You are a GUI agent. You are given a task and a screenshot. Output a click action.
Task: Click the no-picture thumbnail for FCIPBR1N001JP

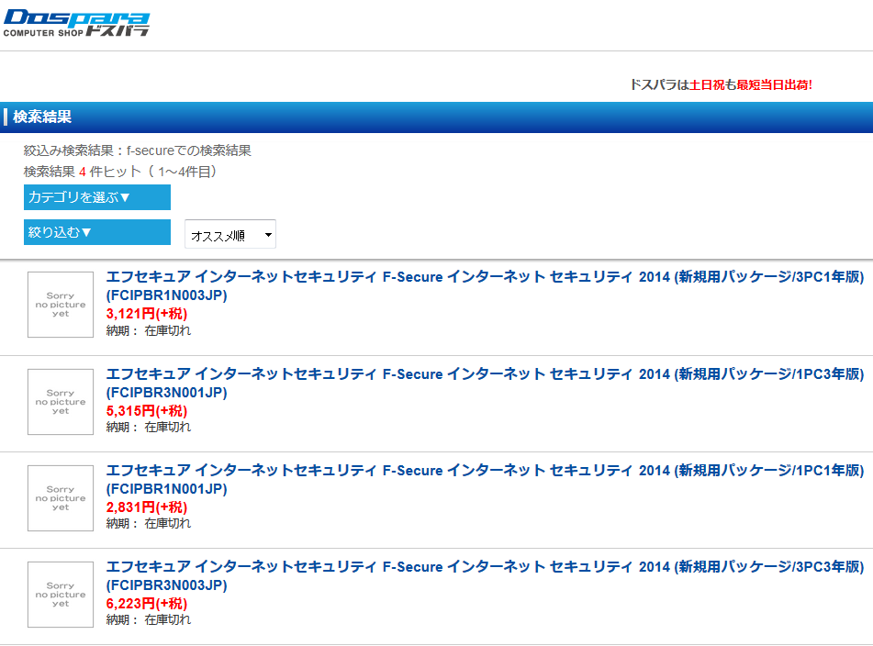tap(61, 498)
